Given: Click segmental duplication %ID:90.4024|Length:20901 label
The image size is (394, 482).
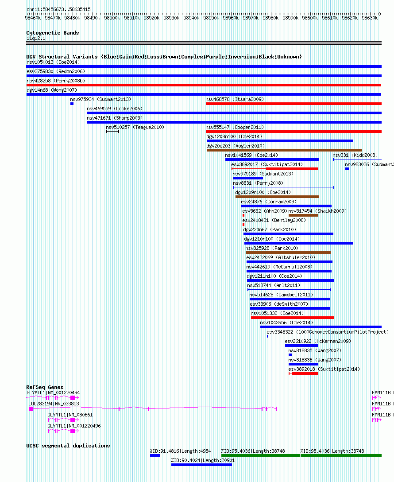Looking at the screenshot, I should [x=203, y=460].
